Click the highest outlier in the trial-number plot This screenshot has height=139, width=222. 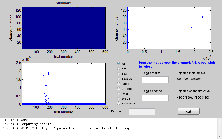(x=26, y=67)
